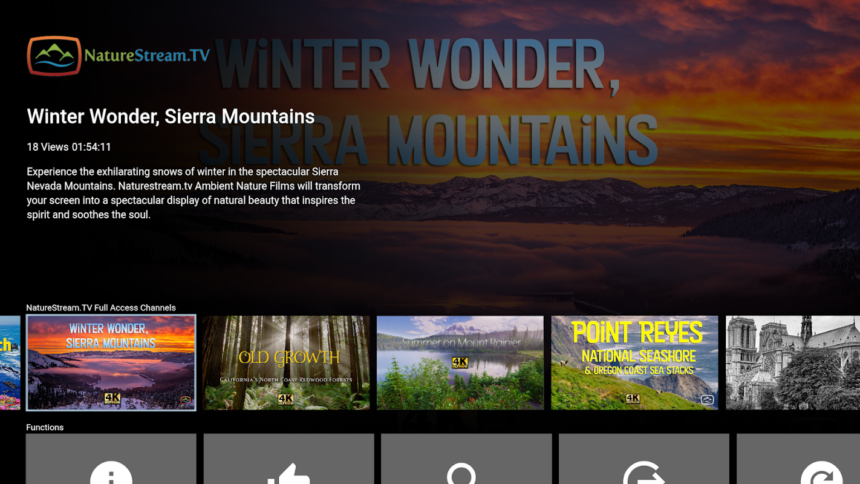Select the partially visible thumbnail at left edge
The image size is (860, 484).
pyautogui.click(x=10, y=363)
